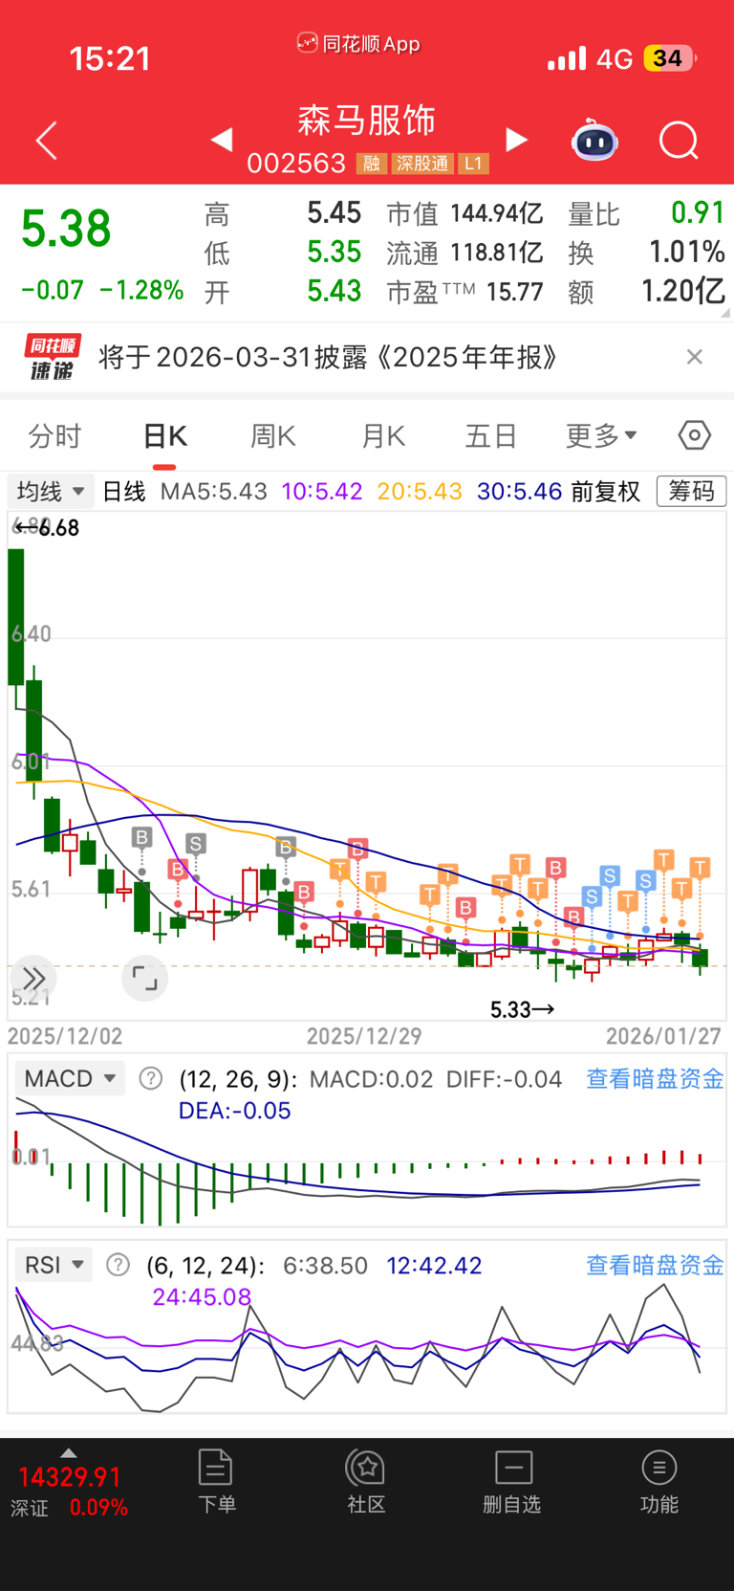Open the search magnifier icon
This screenshot has width=734, height=1591.
pyautogui.click(x=679, y=141)
